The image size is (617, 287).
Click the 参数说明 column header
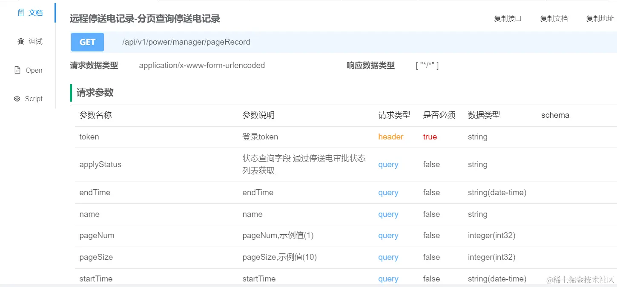pos(258,115)
